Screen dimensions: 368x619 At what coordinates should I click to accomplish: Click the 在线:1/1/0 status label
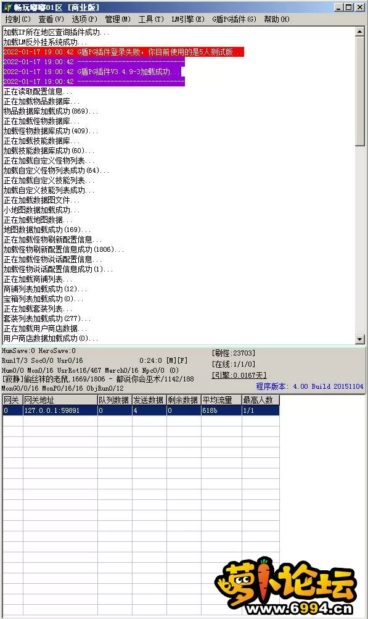click(x=234, y=364)
